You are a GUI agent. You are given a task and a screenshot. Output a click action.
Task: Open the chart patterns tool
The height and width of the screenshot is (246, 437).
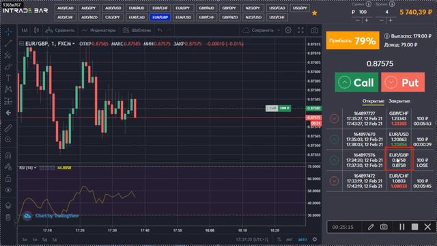click(x=8, y=90)
